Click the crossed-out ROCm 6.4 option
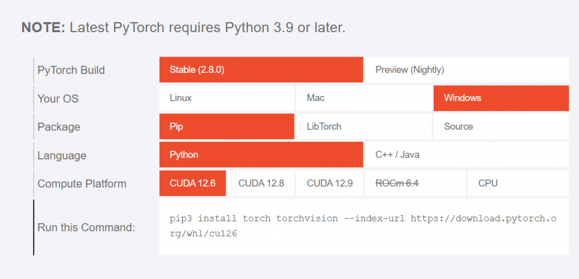Image resolution: width=579 pixels, height=279 pixels. pyautogui.click(x=397, y=184)
